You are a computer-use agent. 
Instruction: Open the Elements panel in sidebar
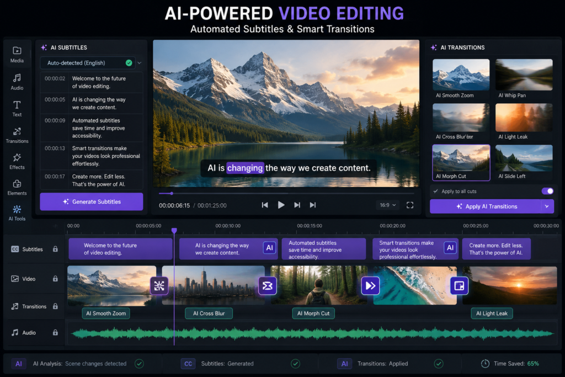tap(17, 188)
